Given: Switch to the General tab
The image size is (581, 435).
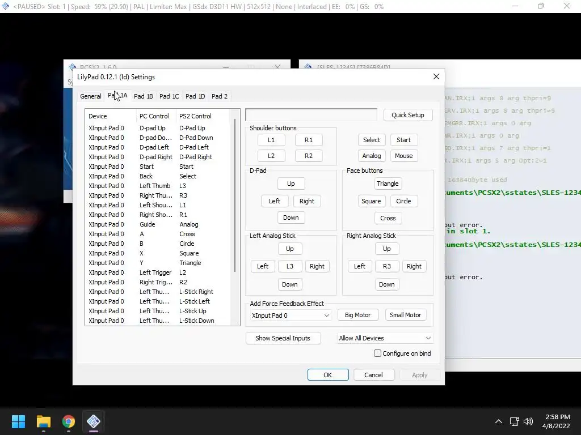Looking at the screenshot, I should tap(90, 96).
